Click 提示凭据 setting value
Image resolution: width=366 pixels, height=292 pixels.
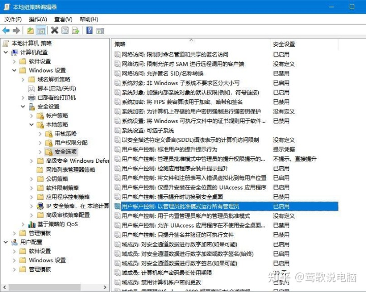pyautogui.click(x=284, y=150)
